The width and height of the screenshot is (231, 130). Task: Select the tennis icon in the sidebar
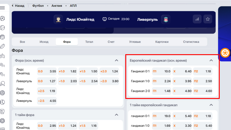[3, 28]
